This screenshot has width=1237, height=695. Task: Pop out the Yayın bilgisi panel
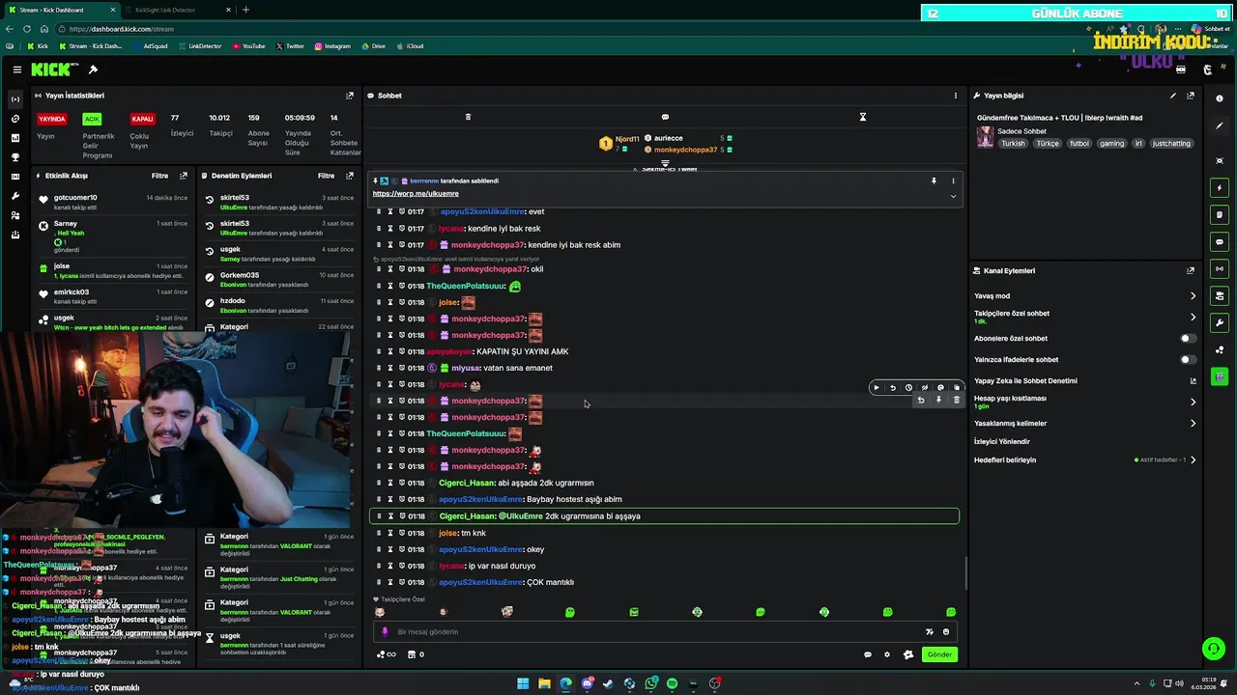coord(1191,96)
